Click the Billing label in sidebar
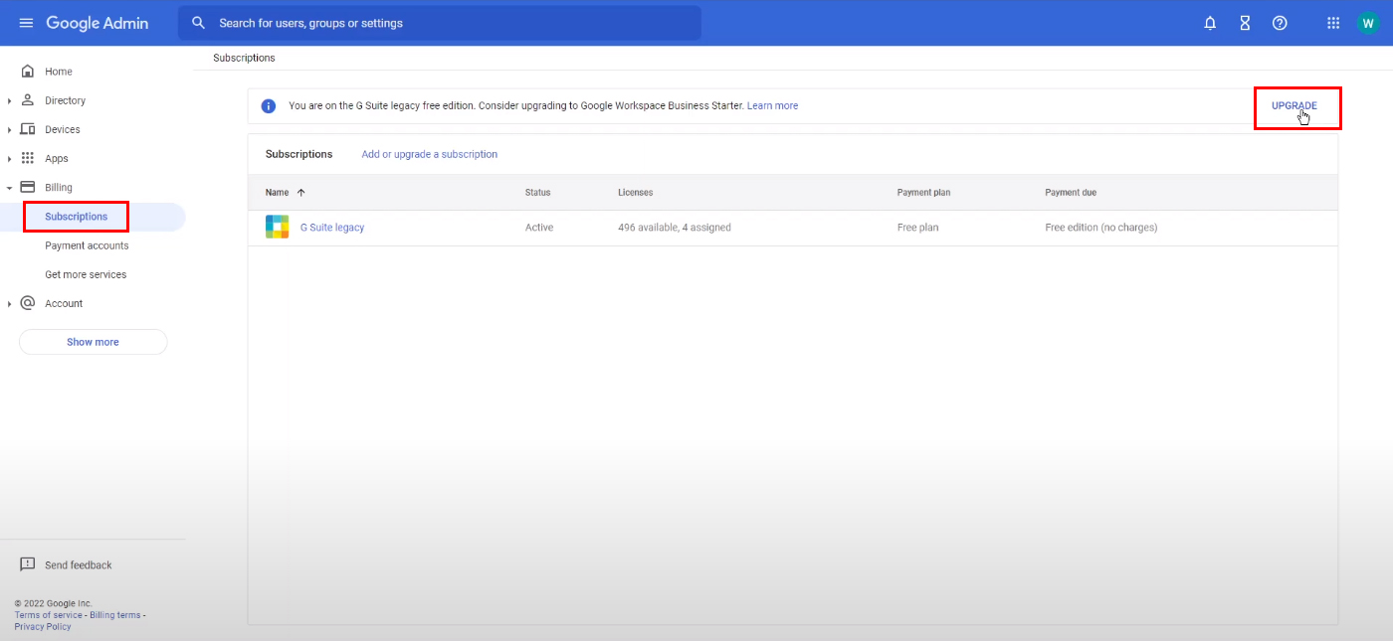Screen dimensions: 1393x641 [x=59, y=187]
